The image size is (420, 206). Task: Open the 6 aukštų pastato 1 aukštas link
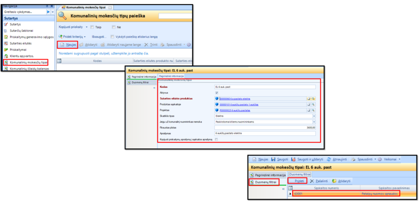(x=239, y=105)
